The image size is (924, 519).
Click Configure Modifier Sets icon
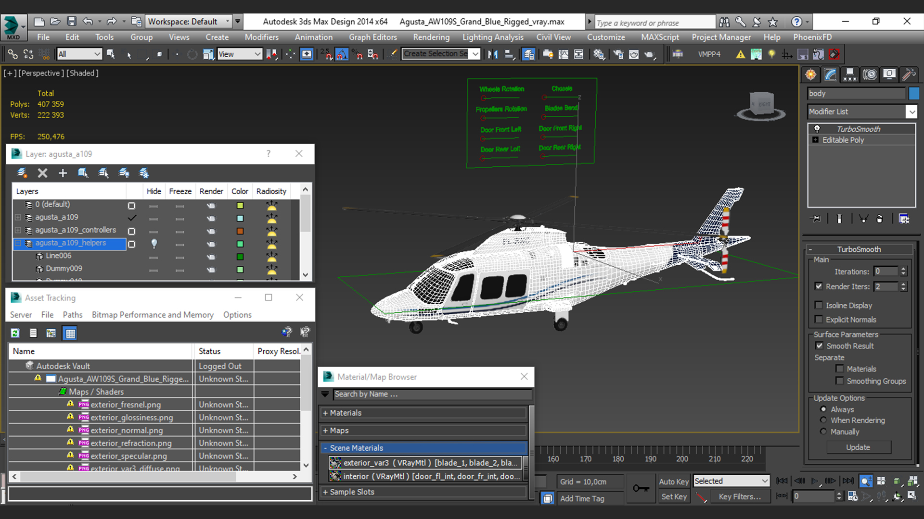[904, 219]
